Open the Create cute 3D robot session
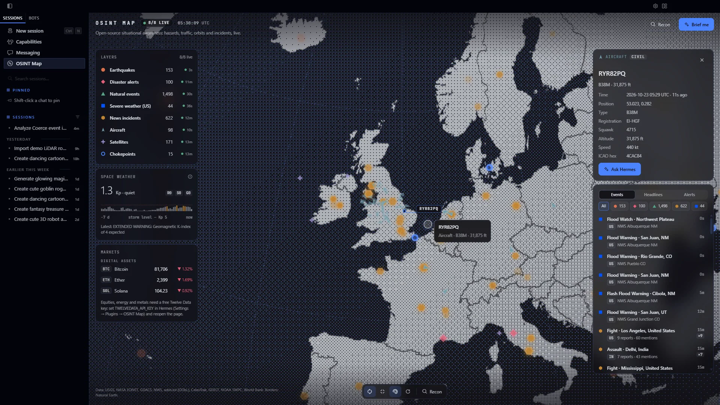720x405 pixels. [x=44, y=219]
